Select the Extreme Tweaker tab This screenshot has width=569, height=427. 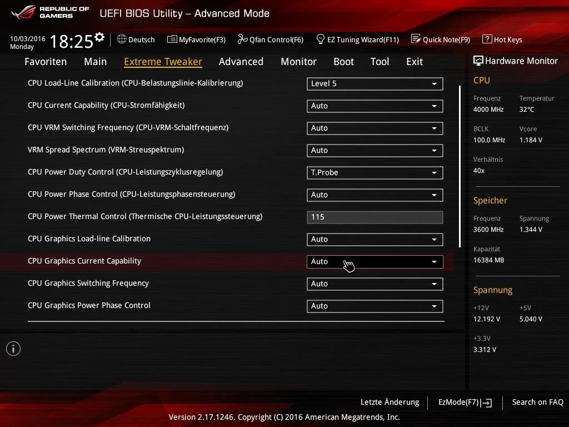[x=163, y=62]
